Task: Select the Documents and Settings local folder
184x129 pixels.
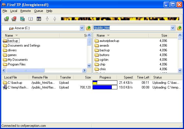Action: (x=24, y=45)
